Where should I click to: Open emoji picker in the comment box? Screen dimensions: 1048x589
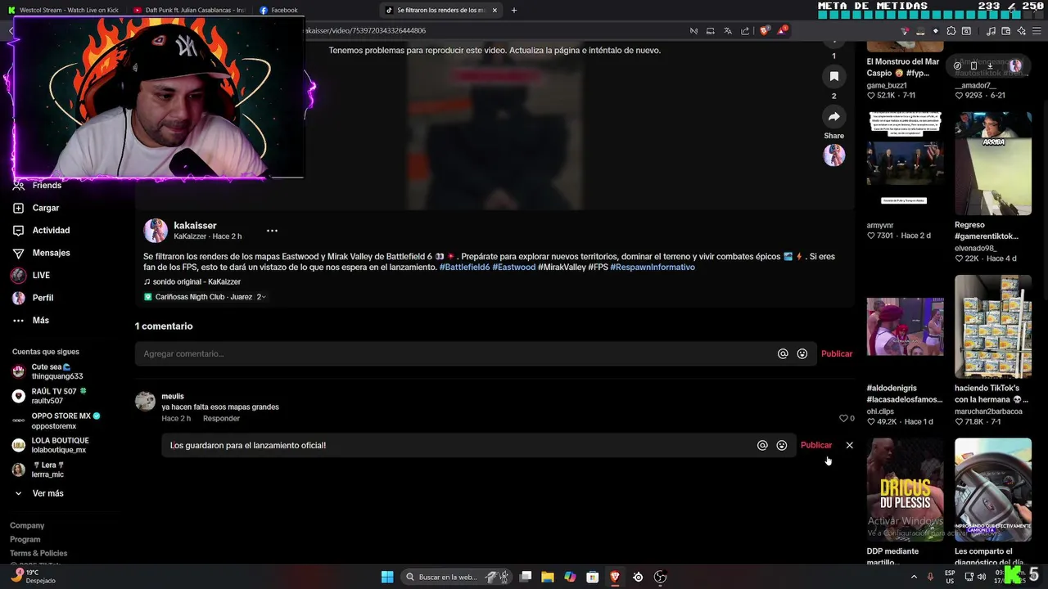pos(802,354)
